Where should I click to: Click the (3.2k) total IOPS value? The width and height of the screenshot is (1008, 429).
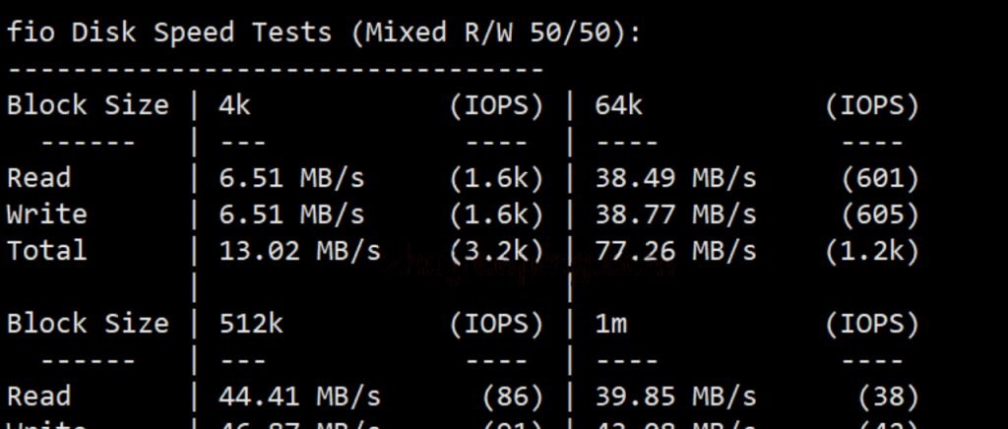[x=496, y=251]
